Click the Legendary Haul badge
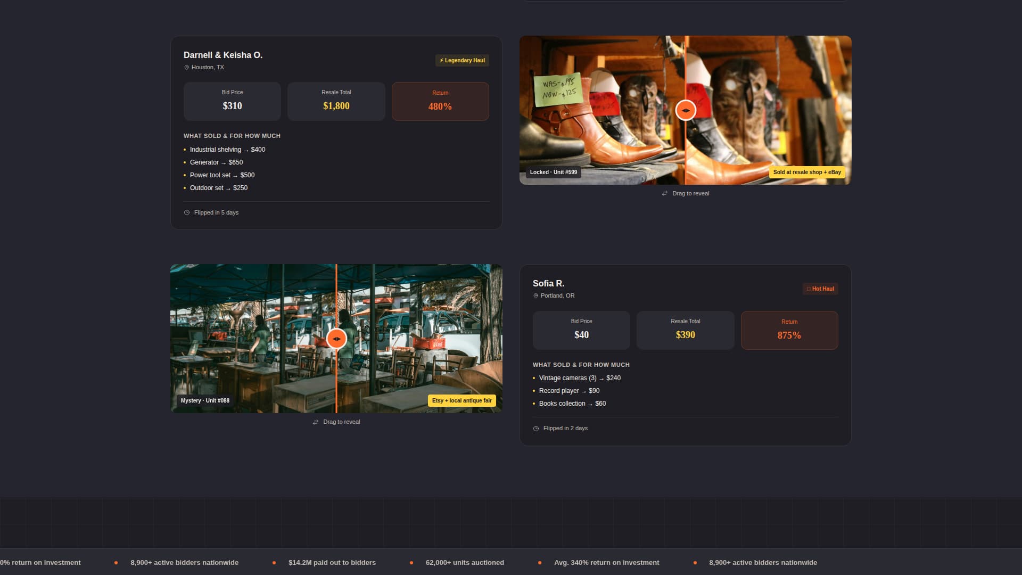 point(462,61)
